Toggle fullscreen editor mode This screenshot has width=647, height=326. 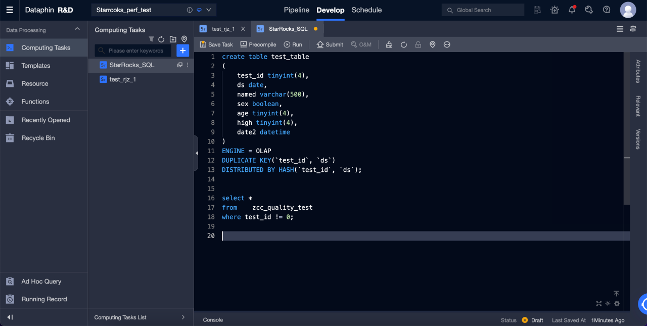coord(599,304)
